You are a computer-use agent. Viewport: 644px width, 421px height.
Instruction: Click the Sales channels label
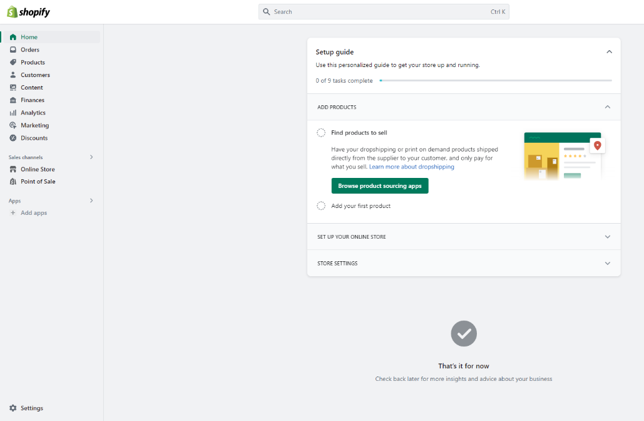26,157
